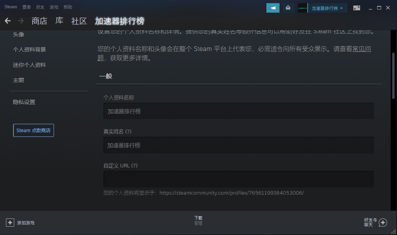Open 下载 管理 at the bottom
Screen dimensions: 397x235
tap(198, 220)
